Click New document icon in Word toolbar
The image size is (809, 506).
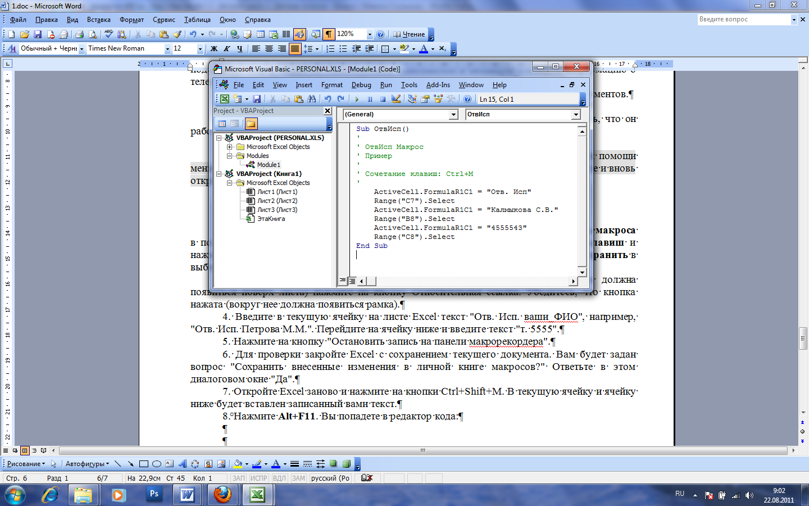pyautogui.click(x=11, y=34)
